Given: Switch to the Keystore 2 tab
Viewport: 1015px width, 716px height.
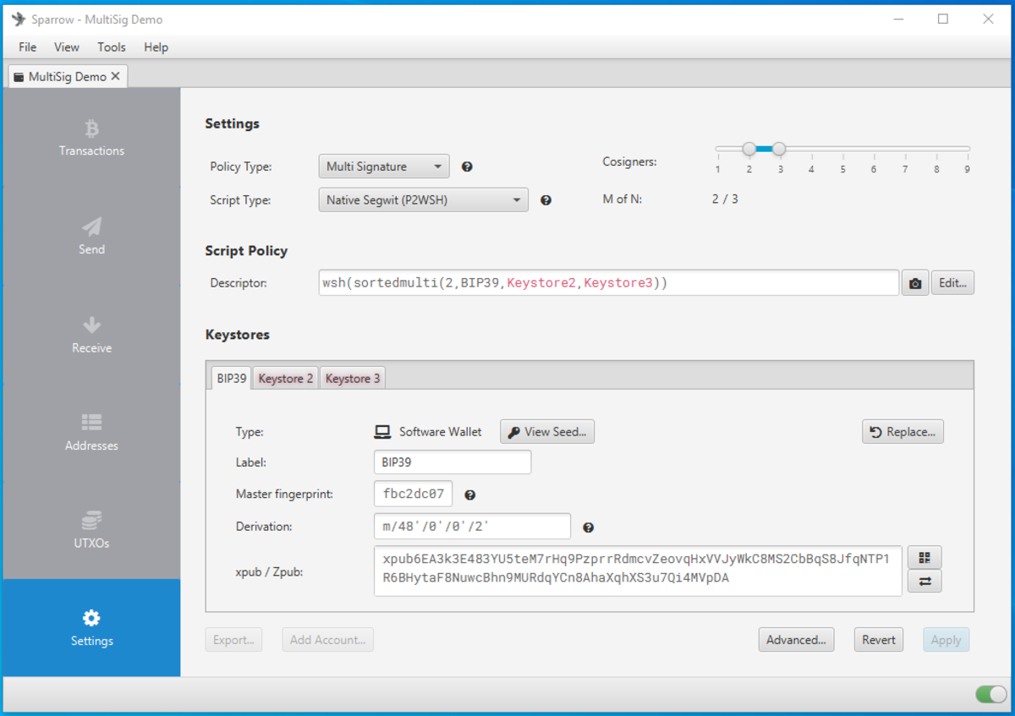Looking at the screenshot, I should 286,378.
